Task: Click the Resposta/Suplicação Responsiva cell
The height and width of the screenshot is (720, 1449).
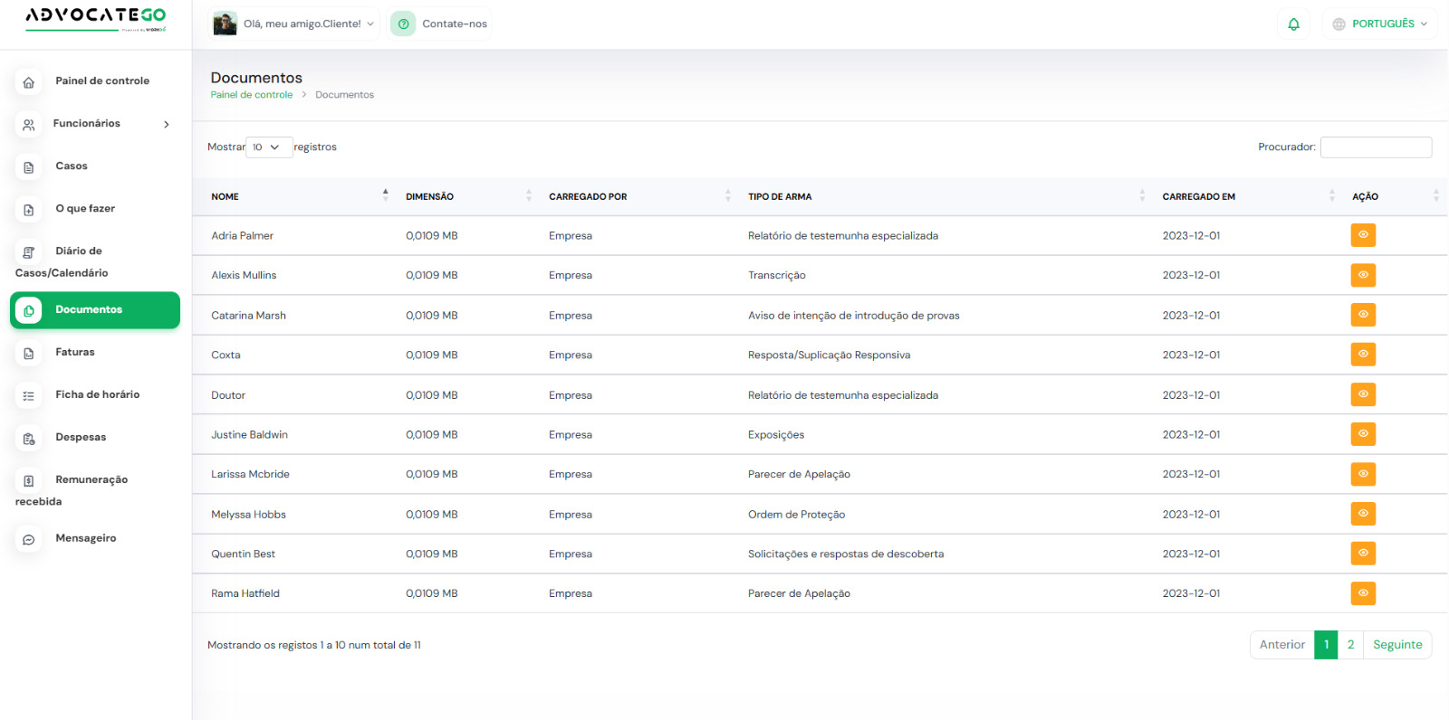Action: tap(829, 355)
